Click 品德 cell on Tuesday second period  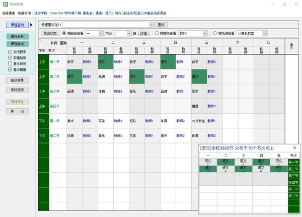point(106,77)
